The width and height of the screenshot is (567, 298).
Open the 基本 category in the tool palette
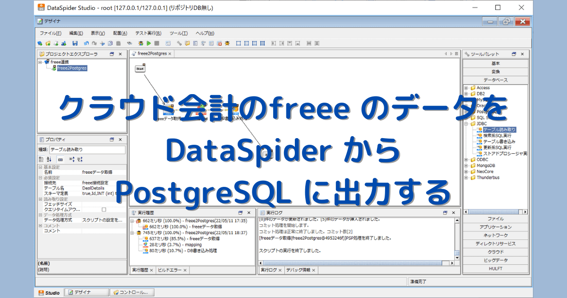click(495, 63)
